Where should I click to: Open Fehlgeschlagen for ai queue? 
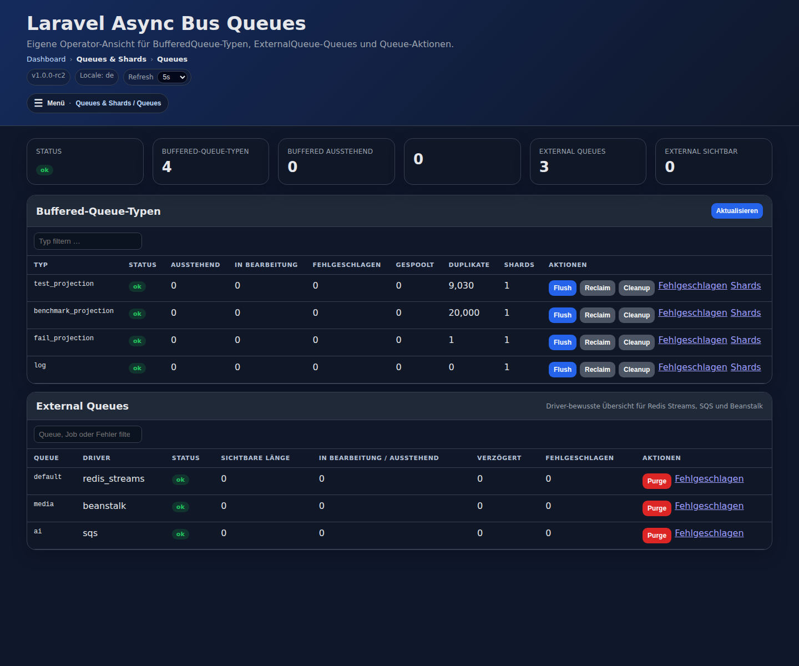pyautogui.click(x=709, y=533)
